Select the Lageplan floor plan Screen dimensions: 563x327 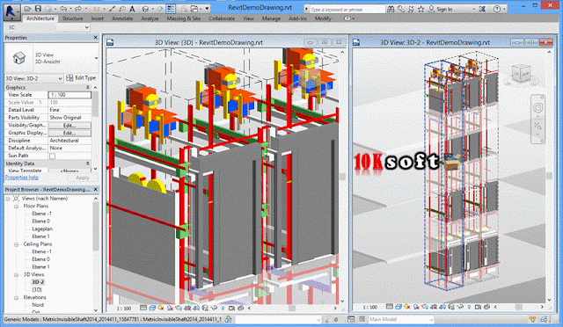click(42, 229)
